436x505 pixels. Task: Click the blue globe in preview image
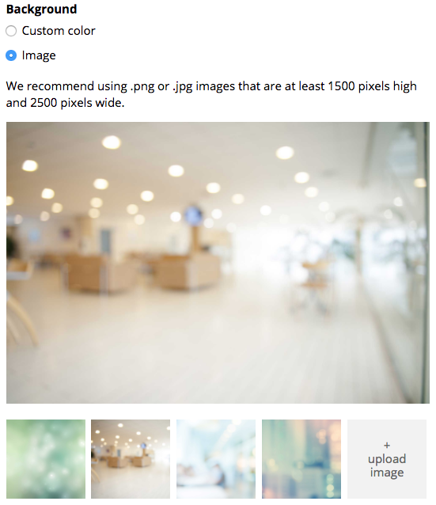[x=193, y=215]
